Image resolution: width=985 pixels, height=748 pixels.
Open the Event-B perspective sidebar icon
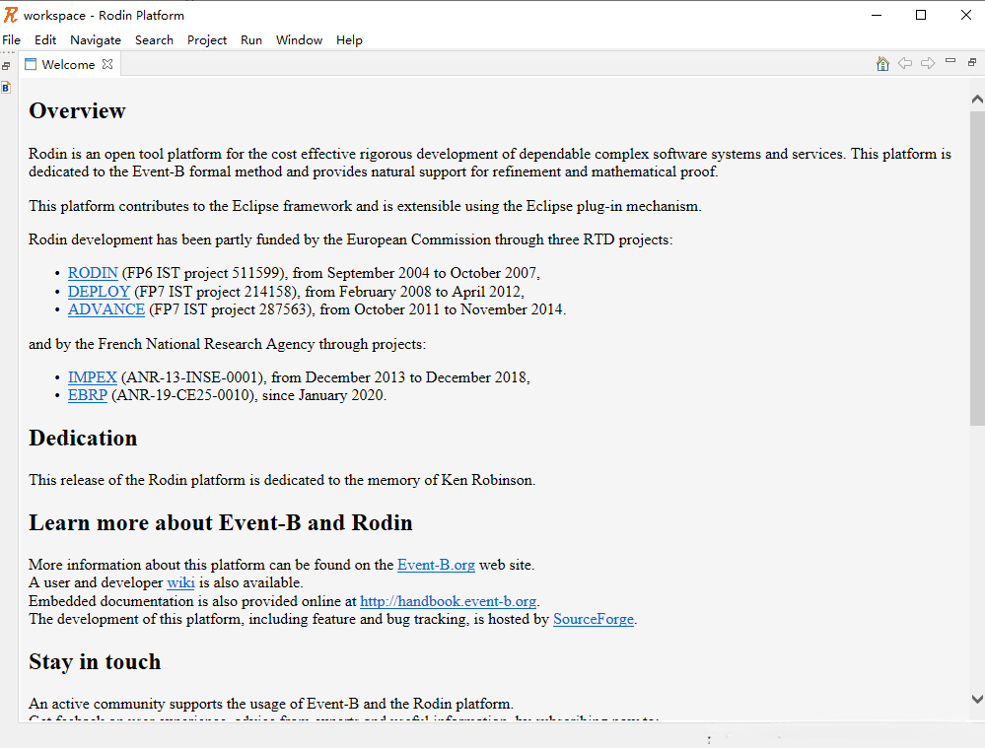[6, 88]
